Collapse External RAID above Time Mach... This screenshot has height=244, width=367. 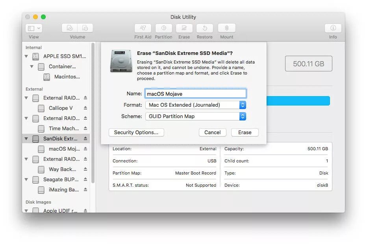26,118
